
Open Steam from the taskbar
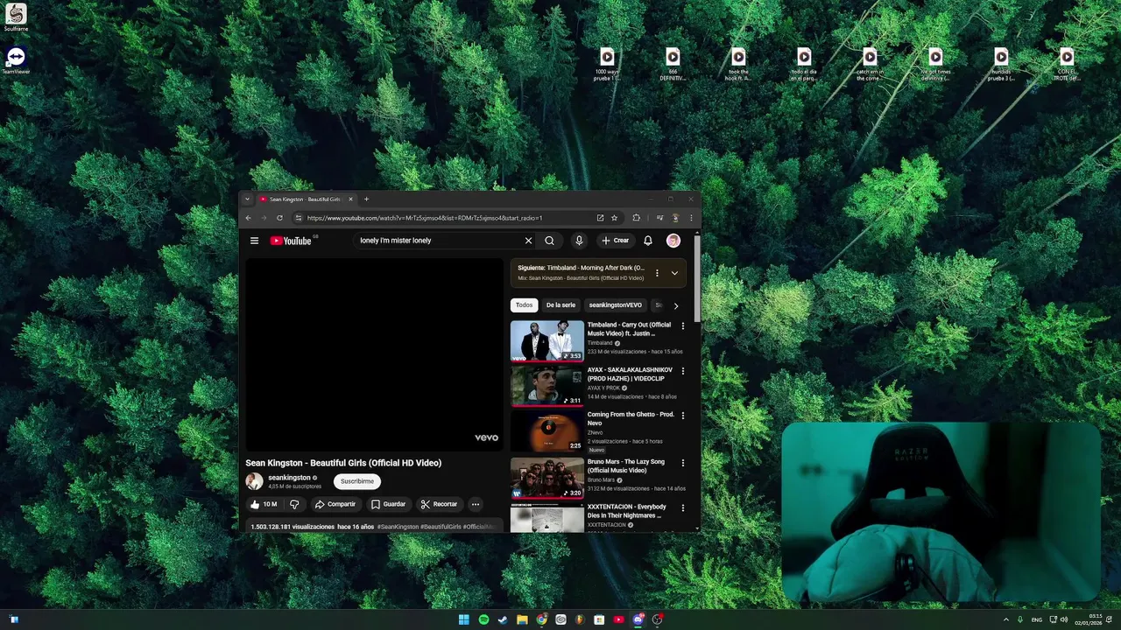pyautogui.click(x=503, y=619)
